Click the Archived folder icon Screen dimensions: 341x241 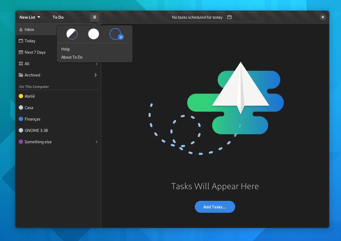coord(21,75)
